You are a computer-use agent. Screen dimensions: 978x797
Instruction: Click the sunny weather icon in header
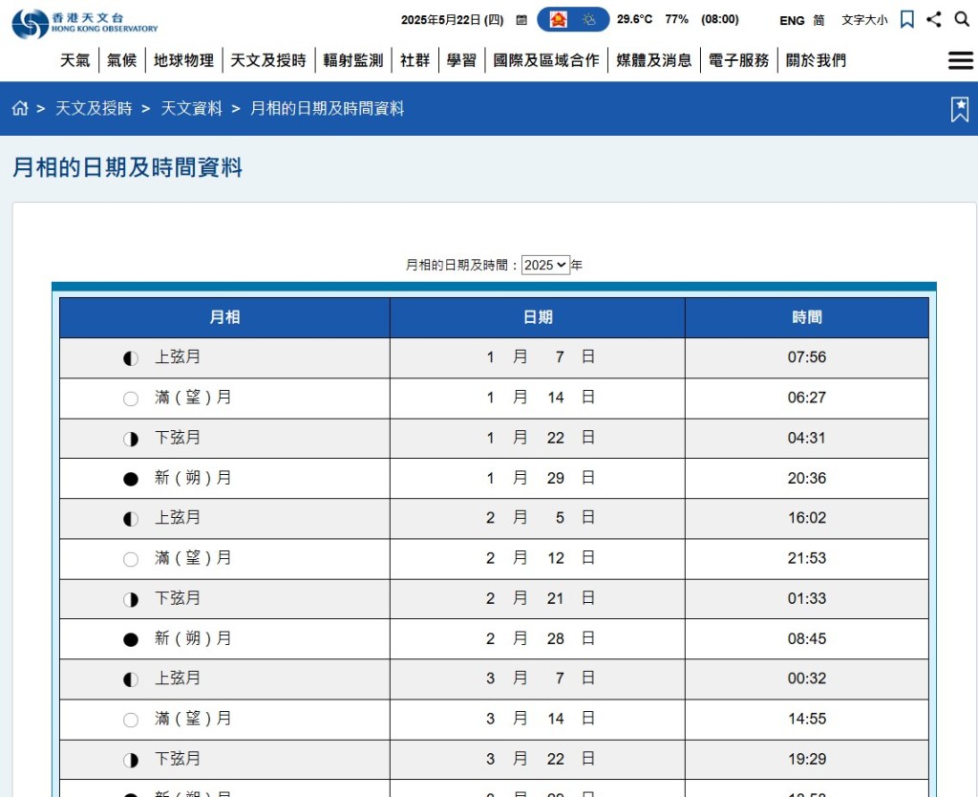tap(588, 20)
